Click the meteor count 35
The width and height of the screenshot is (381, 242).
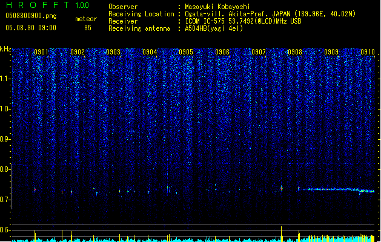coord(88,28)
